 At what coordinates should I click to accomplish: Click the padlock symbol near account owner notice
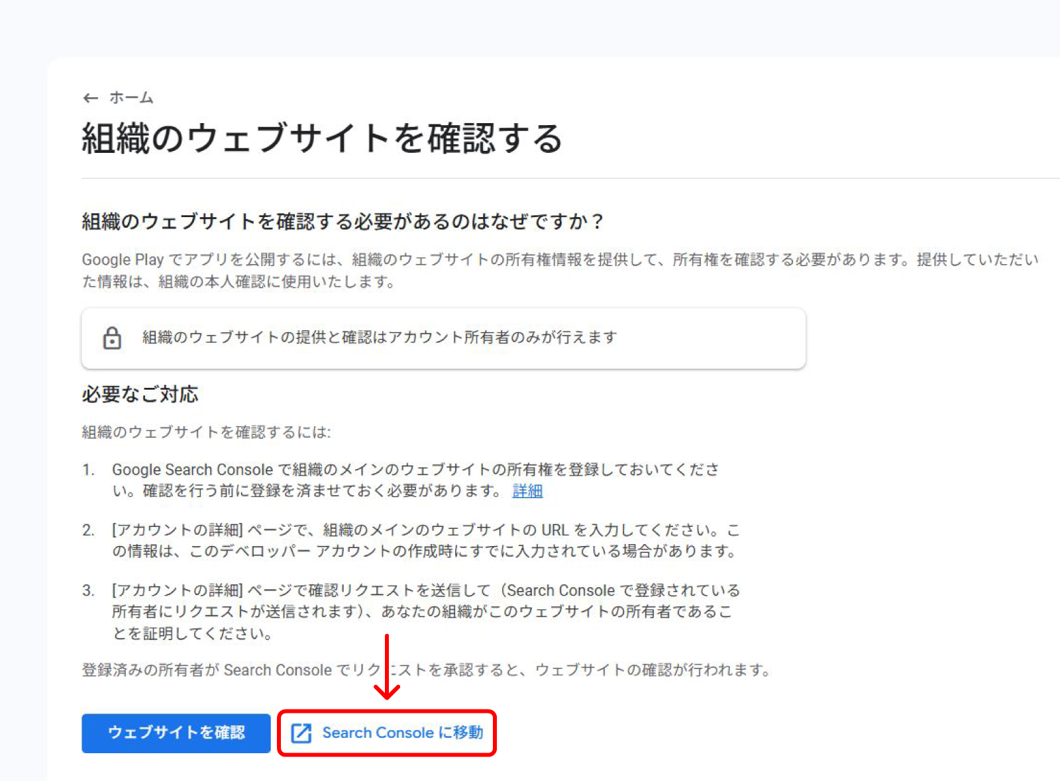coord(113,338)
